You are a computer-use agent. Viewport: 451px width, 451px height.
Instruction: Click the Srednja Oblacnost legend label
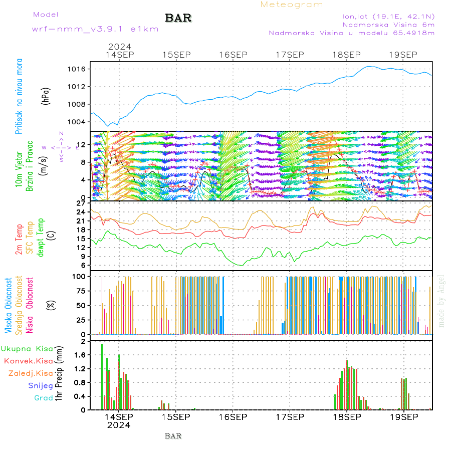19,306
